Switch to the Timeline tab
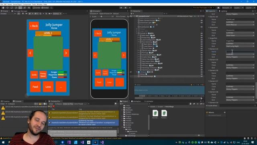Screen dimensions: 257x145 pos(5,101)
